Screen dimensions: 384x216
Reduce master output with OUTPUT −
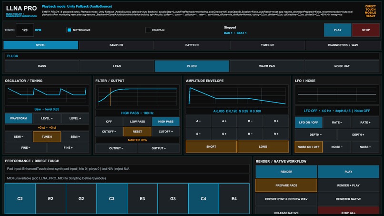116,148
